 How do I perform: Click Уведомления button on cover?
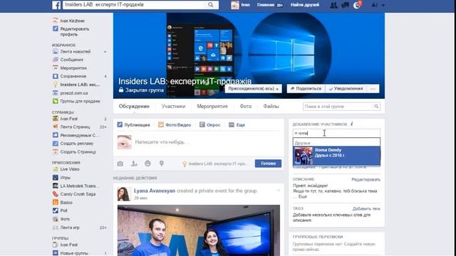tap(346, 89)
